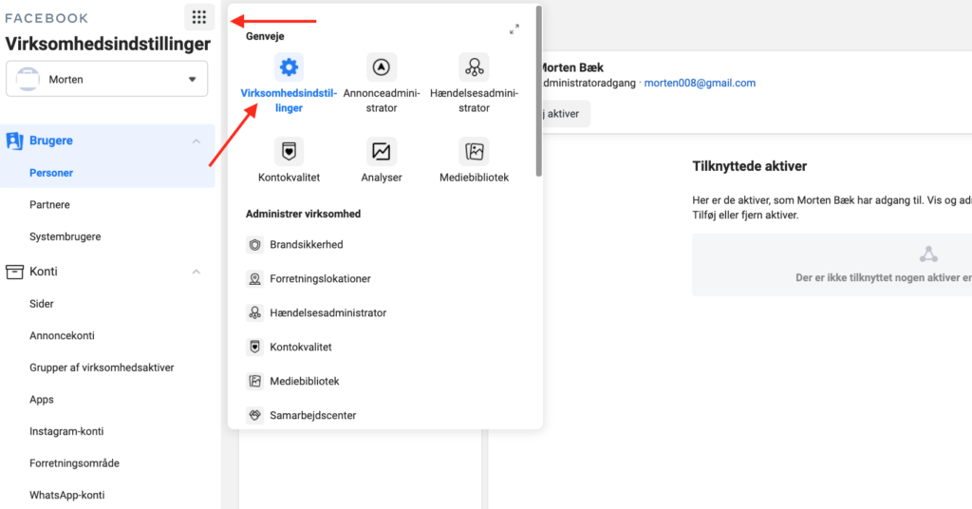Viewport: 972px width, 509px height.
Task: Click the Brugere section header label
Action: (51, 141)
